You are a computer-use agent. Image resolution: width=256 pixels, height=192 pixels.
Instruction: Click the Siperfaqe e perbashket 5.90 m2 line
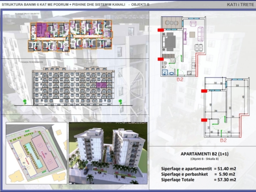[x=198, y=174]
